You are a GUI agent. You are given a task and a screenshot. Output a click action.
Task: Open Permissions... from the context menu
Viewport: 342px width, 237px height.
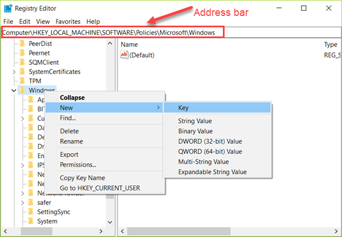click(104, 165)
